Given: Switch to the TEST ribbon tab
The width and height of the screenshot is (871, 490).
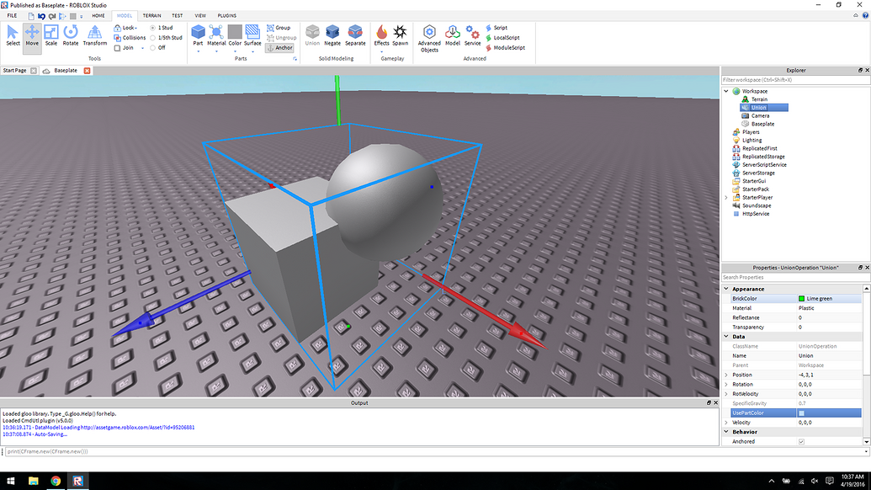Looking at the screenshot, I should [178, 15].
